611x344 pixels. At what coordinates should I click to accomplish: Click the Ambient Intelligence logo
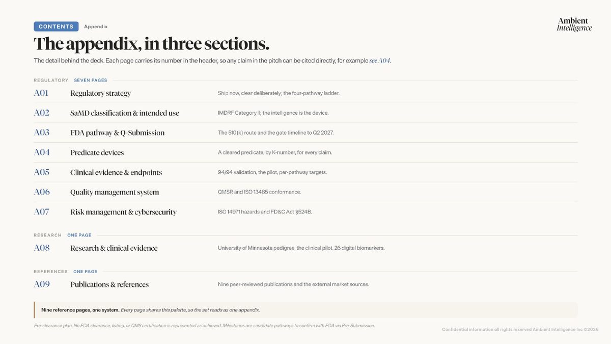[x=574, y=24]
